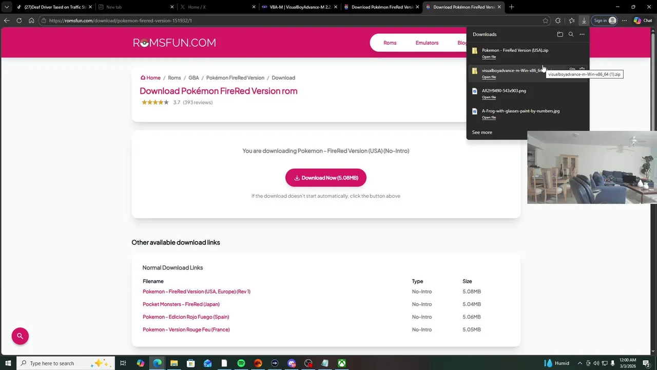The width and height of the screenshot is (657, 370).
Task: Click the webcam video overlay
Action: (x=592, y=168)
